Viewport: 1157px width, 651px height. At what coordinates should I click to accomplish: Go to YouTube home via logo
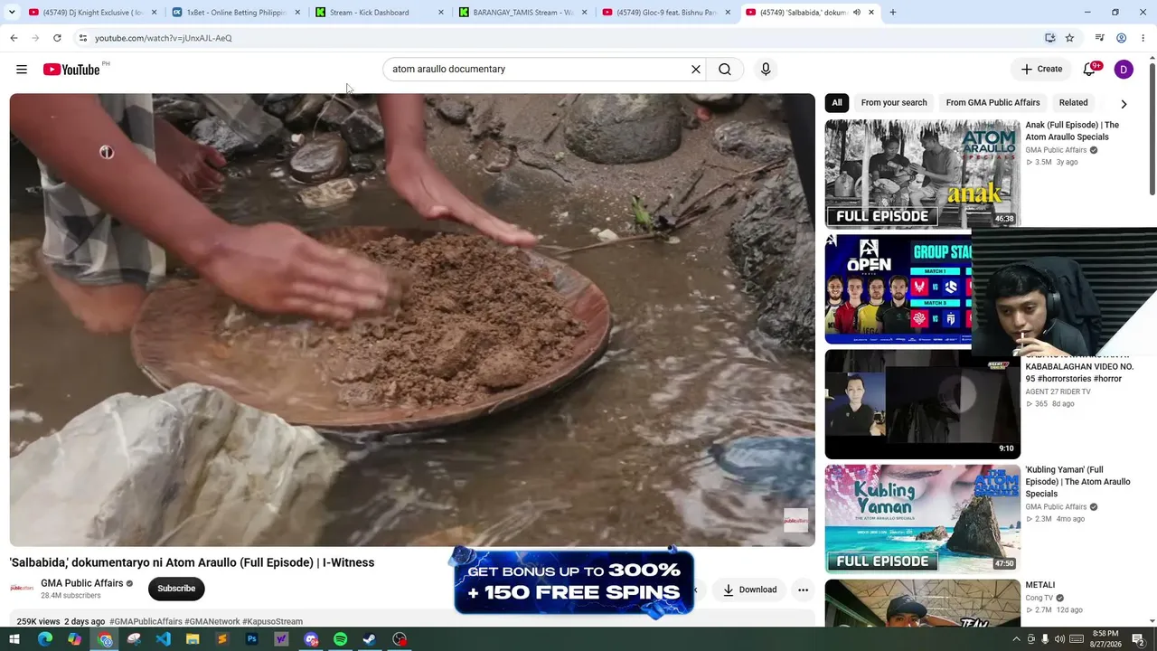tap(71, 70)
